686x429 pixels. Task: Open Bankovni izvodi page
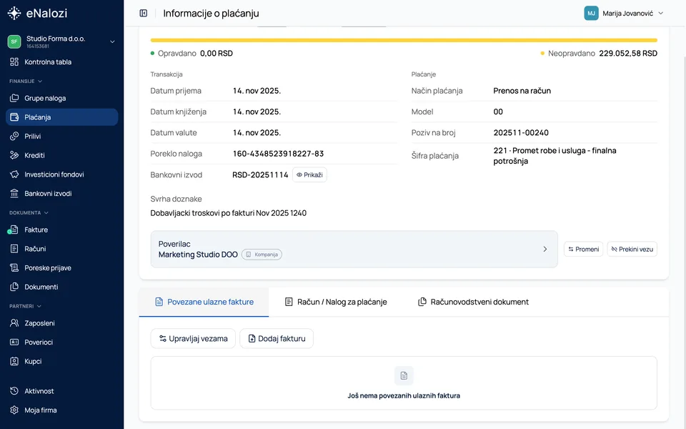[61, 194]
